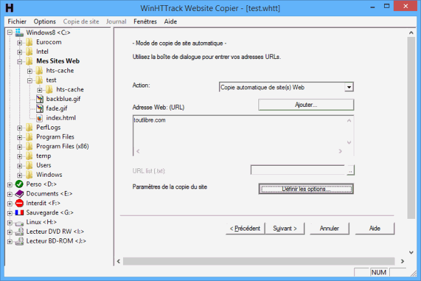
Task: Open the Action dropdown list
Action: tap(348, 87)
